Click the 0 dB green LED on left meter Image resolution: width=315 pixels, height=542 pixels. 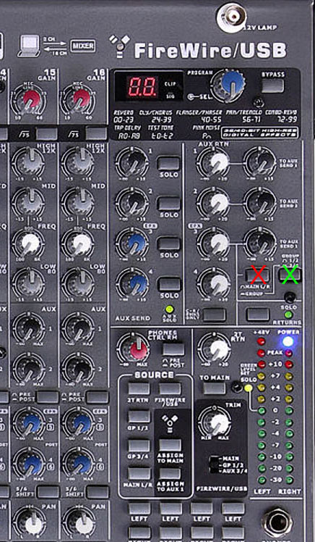point(262,410)
